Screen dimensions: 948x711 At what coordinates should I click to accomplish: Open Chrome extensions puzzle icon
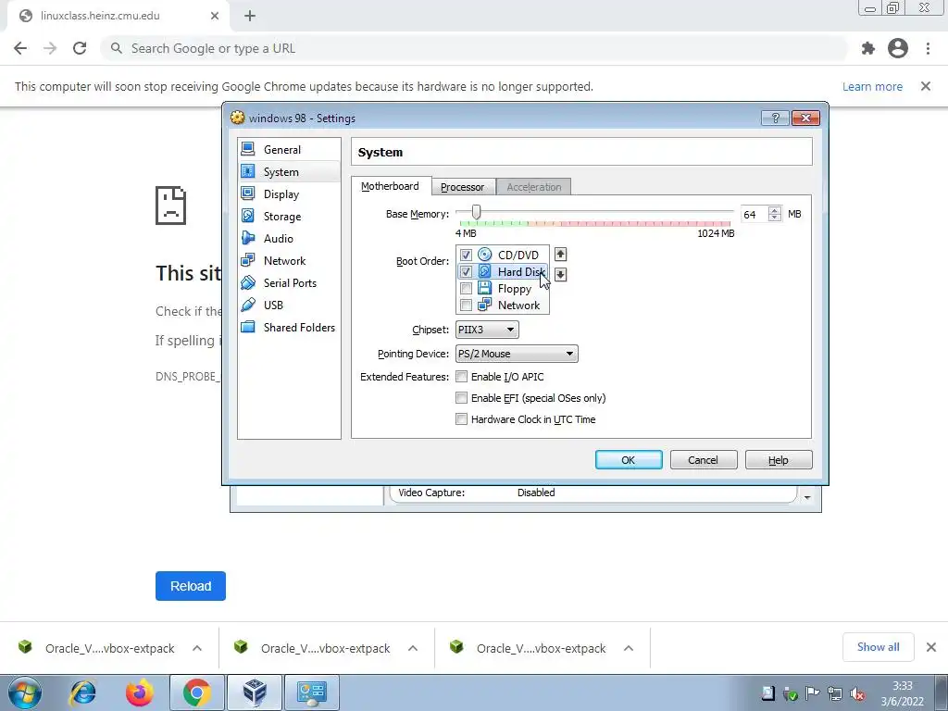pyautogui.click(x=868, y=48)
